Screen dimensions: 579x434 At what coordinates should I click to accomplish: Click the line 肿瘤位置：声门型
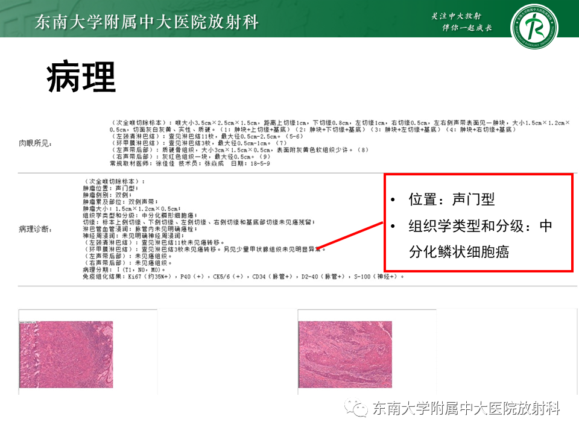(x=110, y=188)
